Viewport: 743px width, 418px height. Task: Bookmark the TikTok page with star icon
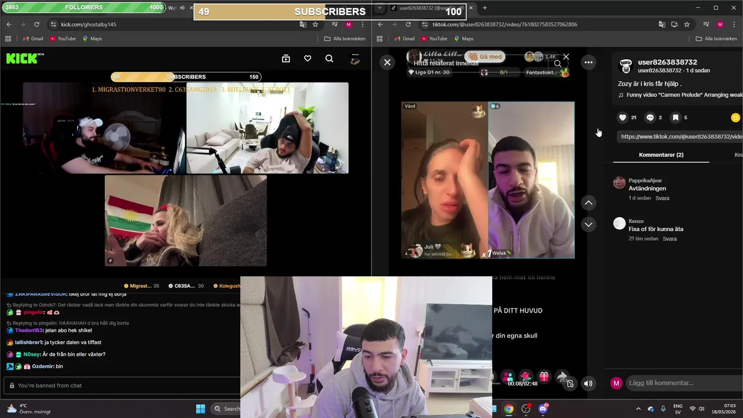pyautogui.click(x=687, y=24)
